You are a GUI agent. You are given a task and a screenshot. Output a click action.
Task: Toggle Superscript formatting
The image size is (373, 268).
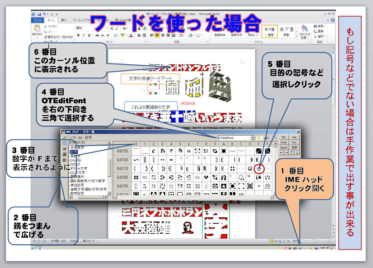tap(108, 35)
